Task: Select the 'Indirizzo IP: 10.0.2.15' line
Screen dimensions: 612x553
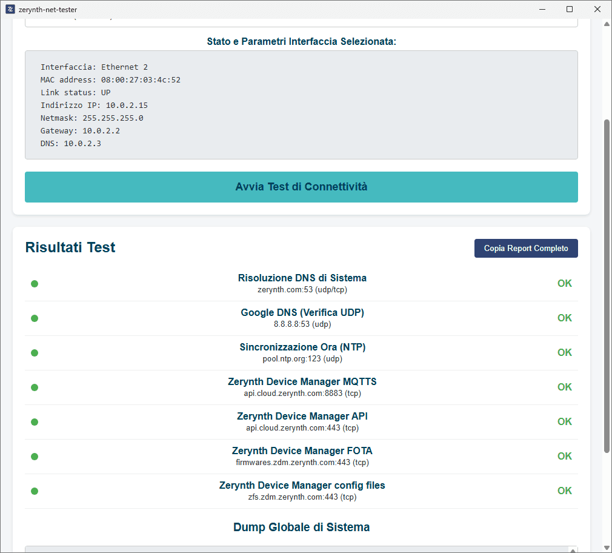Action: coord(94,106)
